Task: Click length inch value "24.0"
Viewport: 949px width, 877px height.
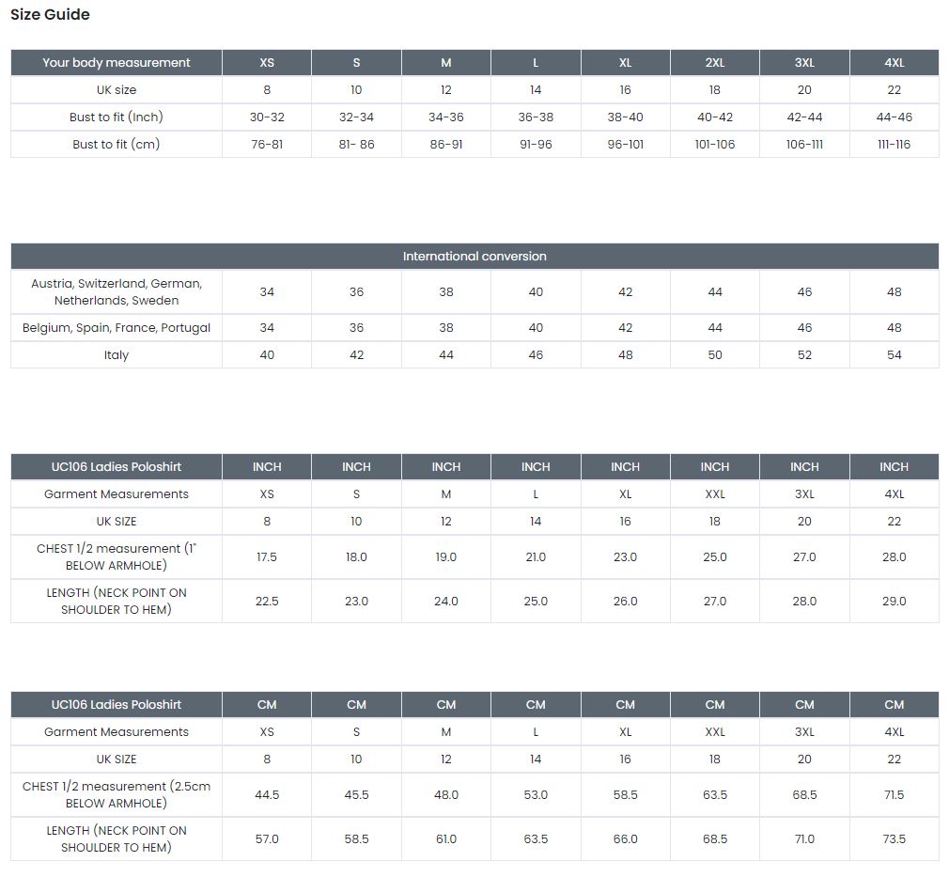Action: click(446, 602)
